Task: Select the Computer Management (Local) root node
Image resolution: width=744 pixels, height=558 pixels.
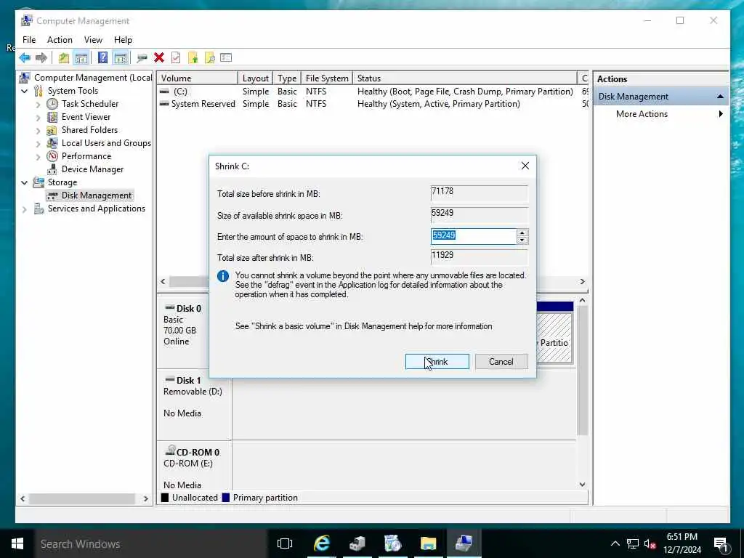Action: coord(92,77)
